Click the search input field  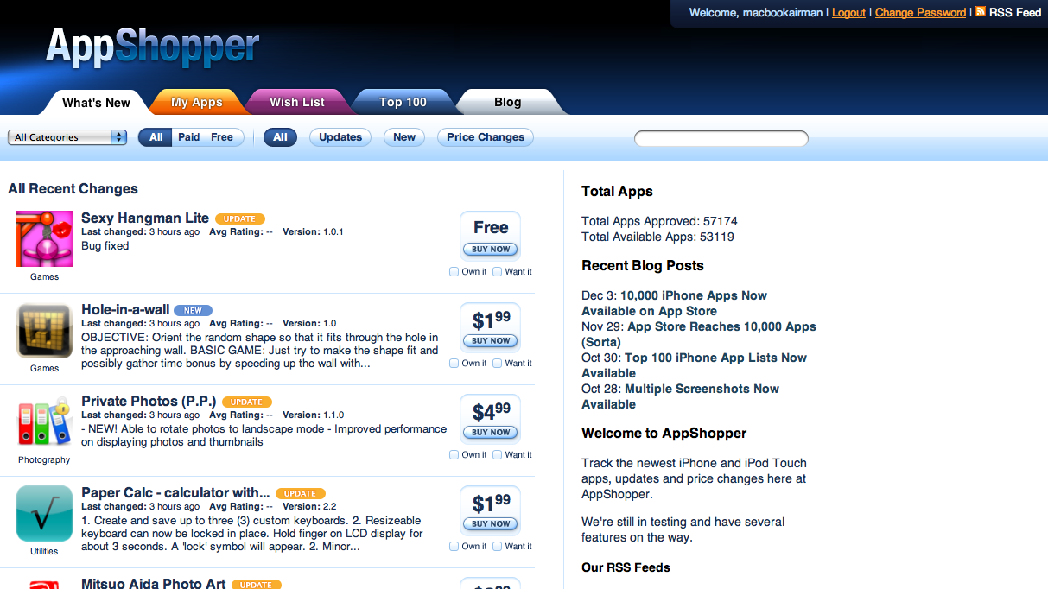click(721, 138)
